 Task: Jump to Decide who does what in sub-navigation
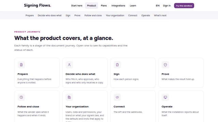(x=50, y=16)
